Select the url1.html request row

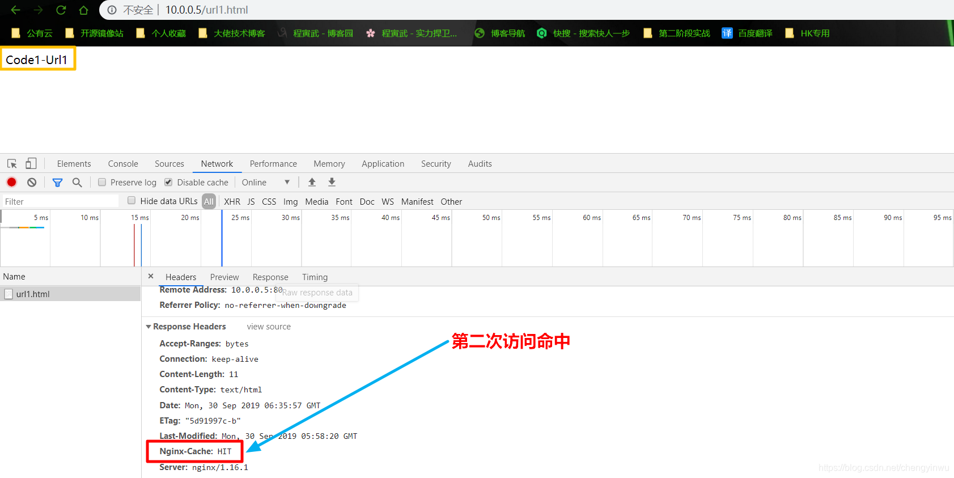pyautogui.click(x=70, y=294)
